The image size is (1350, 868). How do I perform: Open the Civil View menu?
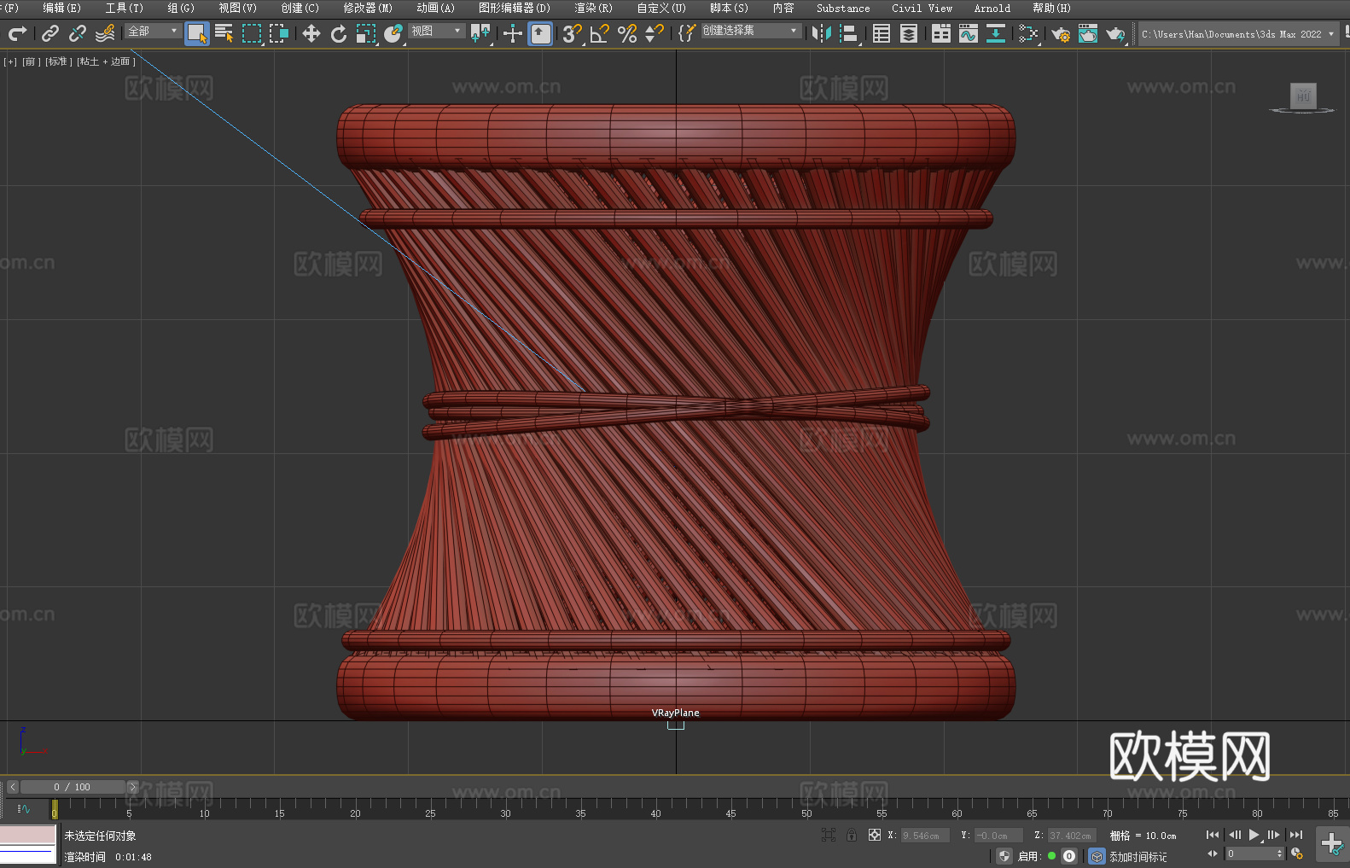[922, 8]
